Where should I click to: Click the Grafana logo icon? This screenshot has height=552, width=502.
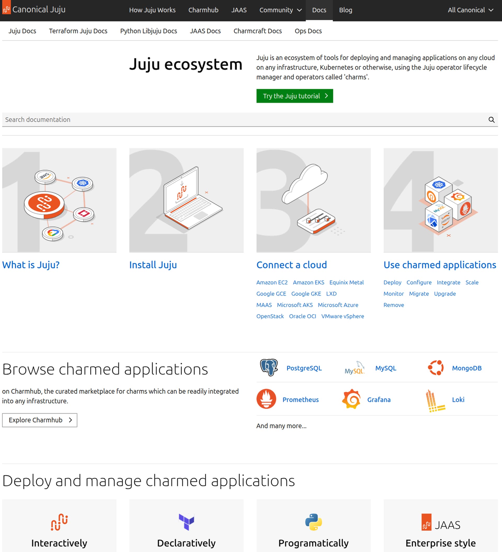pos(351,399)
